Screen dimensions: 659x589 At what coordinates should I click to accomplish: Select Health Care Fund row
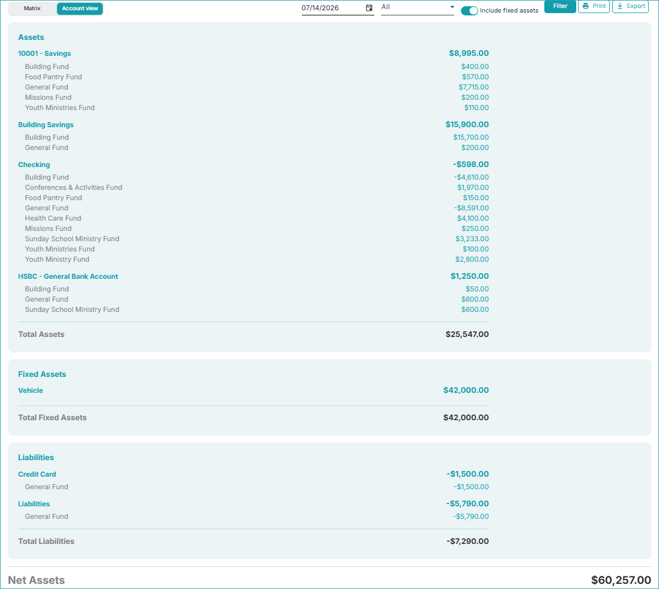pyautogui.click(x=53, y=218)
